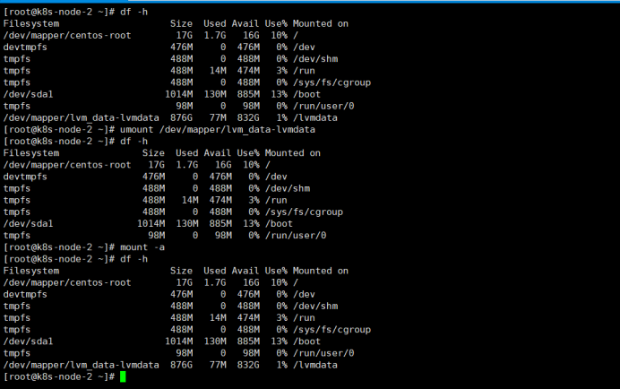Viewport: 620px width, 389px height.
Task: Click 'Use%' header in output after mount -a
Action: [x=276, y=271]
